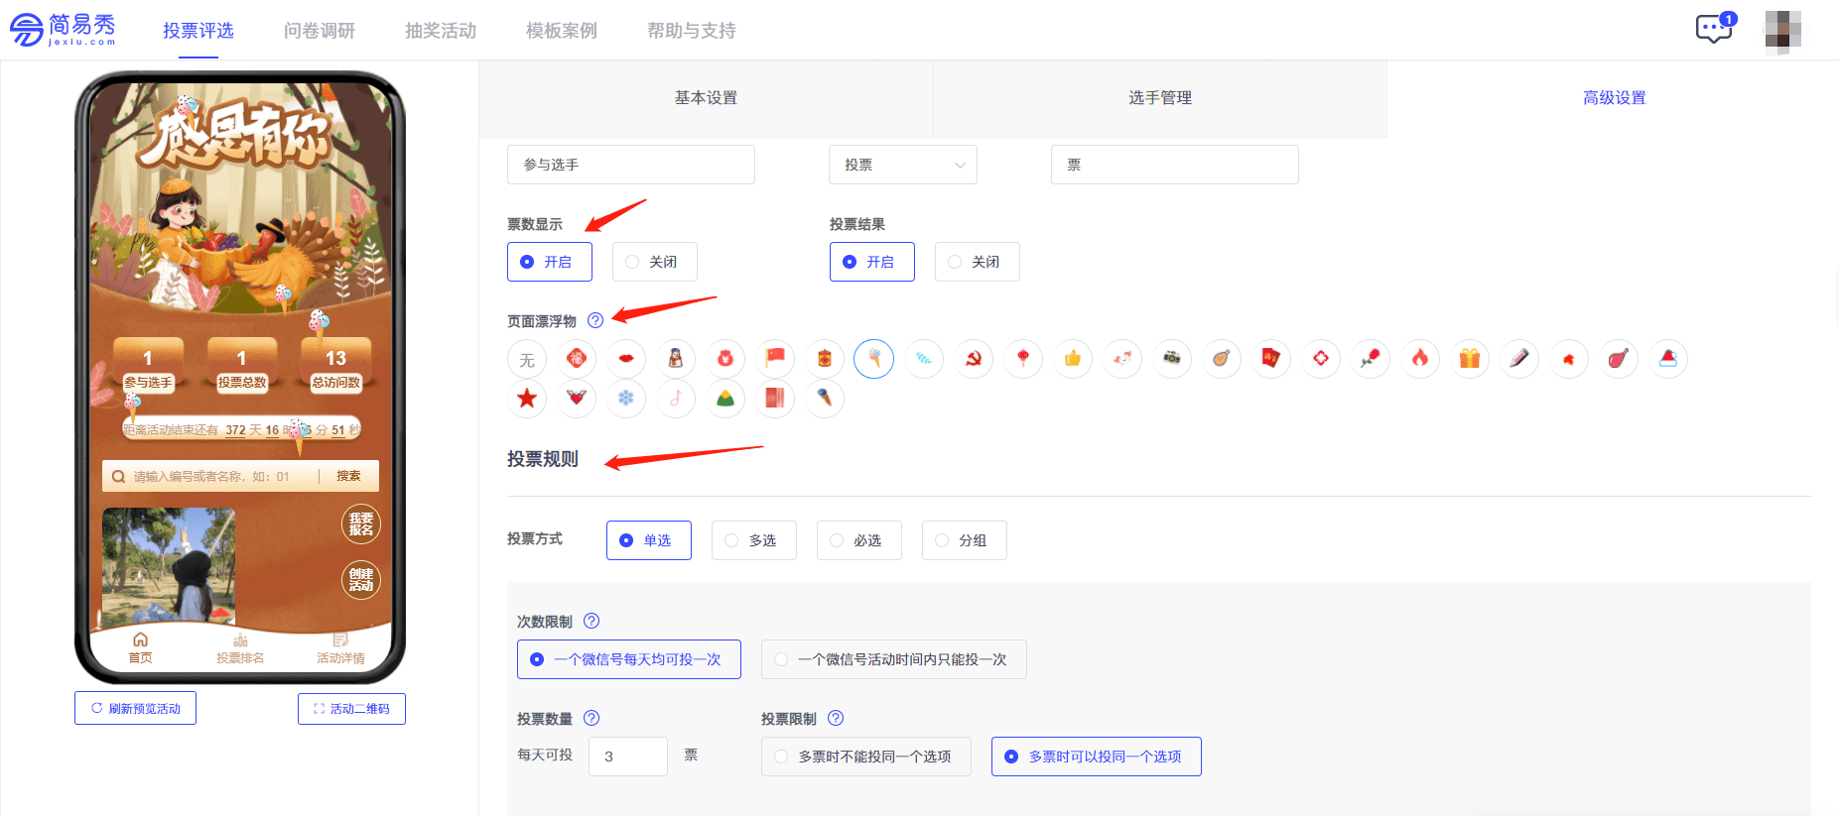Select the red star floating icon
The image size is (1839, 816).
(x=527, y=399)
